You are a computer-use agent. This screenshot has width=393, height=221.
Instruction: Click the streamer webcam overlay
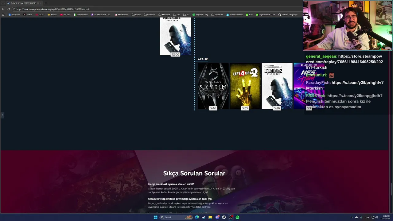coord(348,25)
